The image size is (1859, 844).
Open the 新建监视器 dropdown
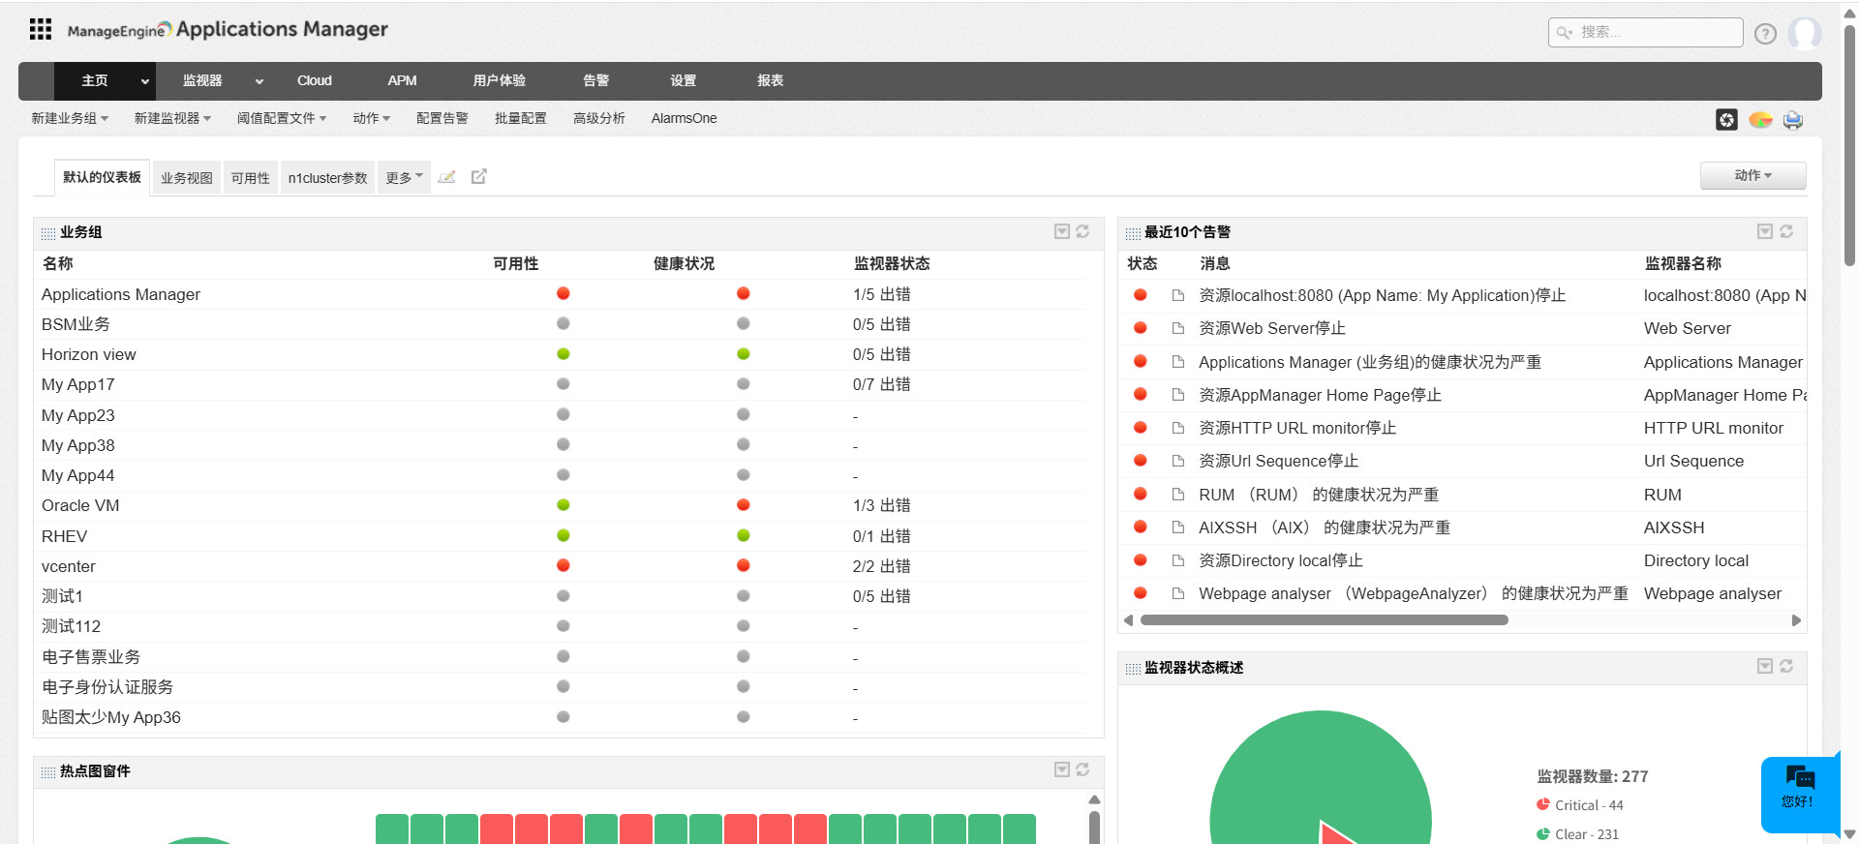(x=172, y=118)
